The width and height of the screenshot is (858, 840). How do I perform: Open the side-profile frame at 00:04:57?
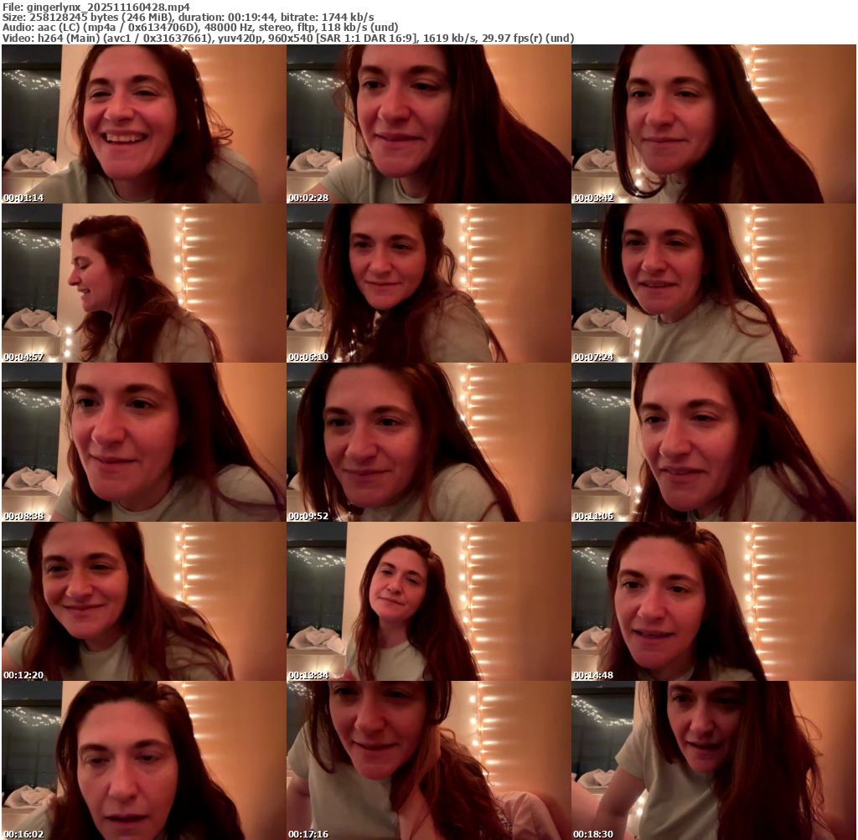143,283
